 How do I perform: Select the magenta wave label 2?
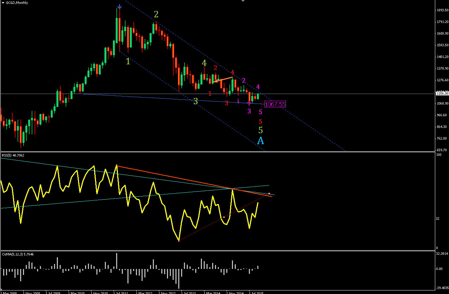(x=244, y=81)
